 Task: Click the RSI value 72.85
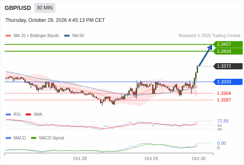pos(223,121)
